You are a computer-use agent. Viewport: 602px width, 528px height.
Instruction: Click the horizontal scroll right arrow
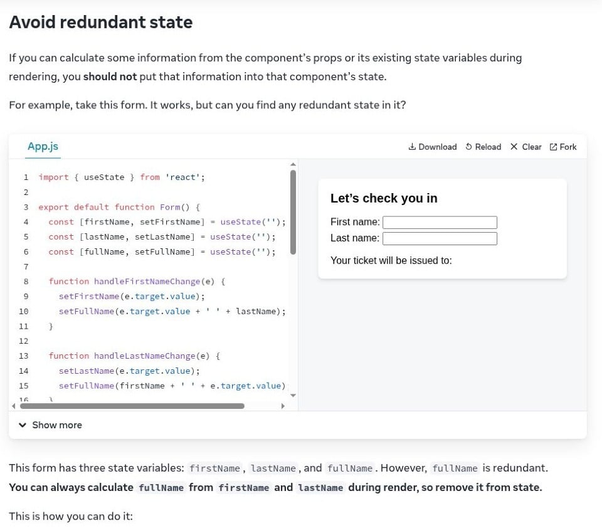(283, 406)
